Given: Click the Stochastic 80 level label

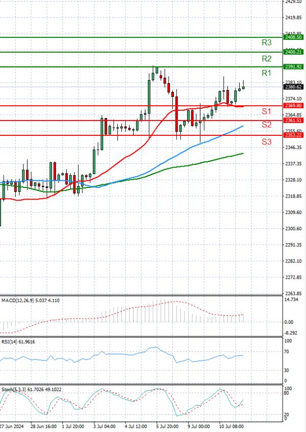Looking at the screenshot, I should pyautogui.click(x=287, y=393).
